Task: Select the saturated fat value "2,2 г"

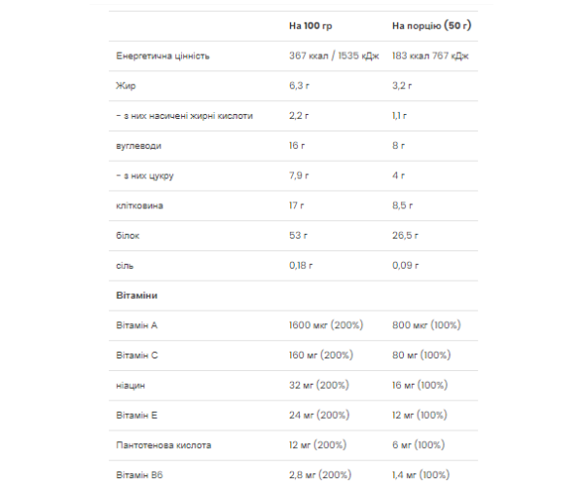Action: (x=299, y=116)
